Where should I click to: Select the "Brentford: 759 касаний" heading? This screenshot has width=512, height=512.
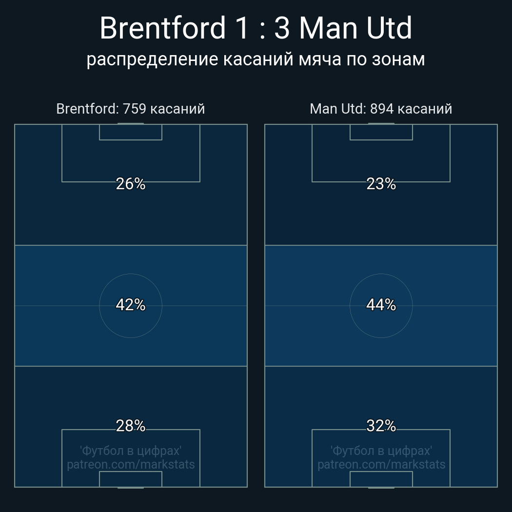131,109
